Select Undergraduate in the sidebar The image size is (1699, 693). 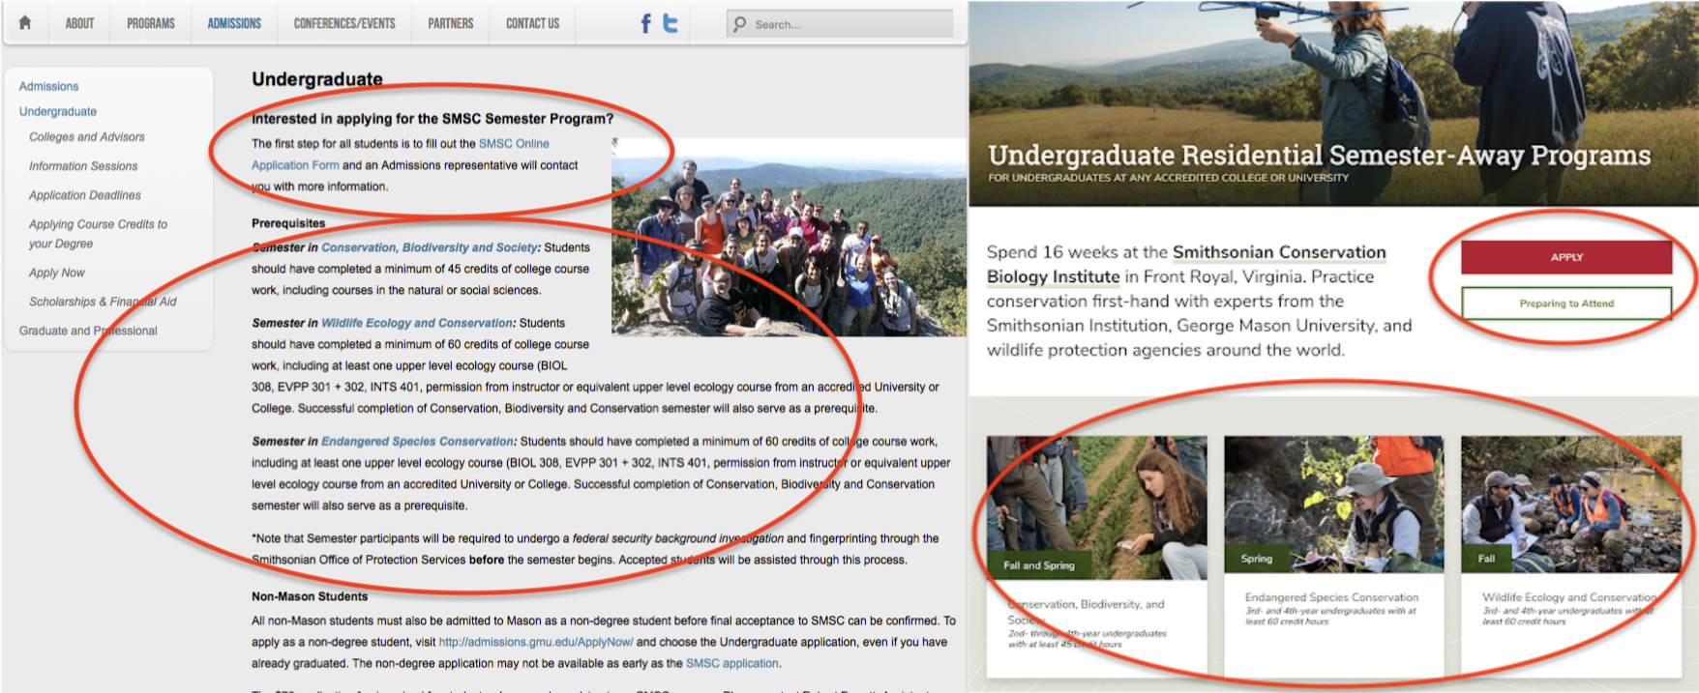point(58,111)
